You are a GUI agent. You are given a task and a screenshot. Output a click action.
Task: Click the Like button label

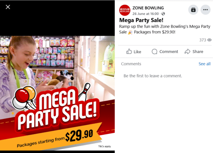[137, 51]
